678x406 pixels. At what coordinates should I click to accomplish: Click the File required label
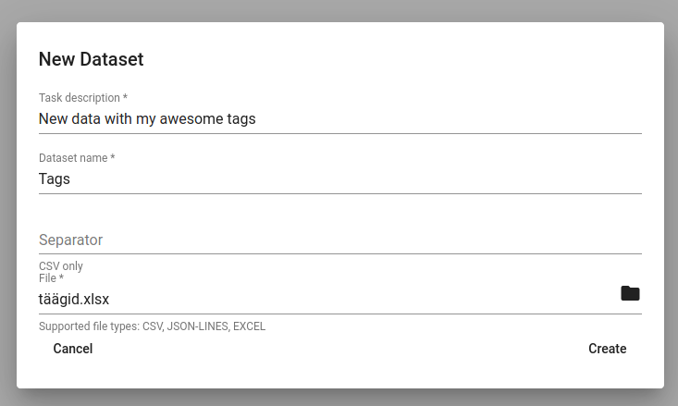[51, 278]
